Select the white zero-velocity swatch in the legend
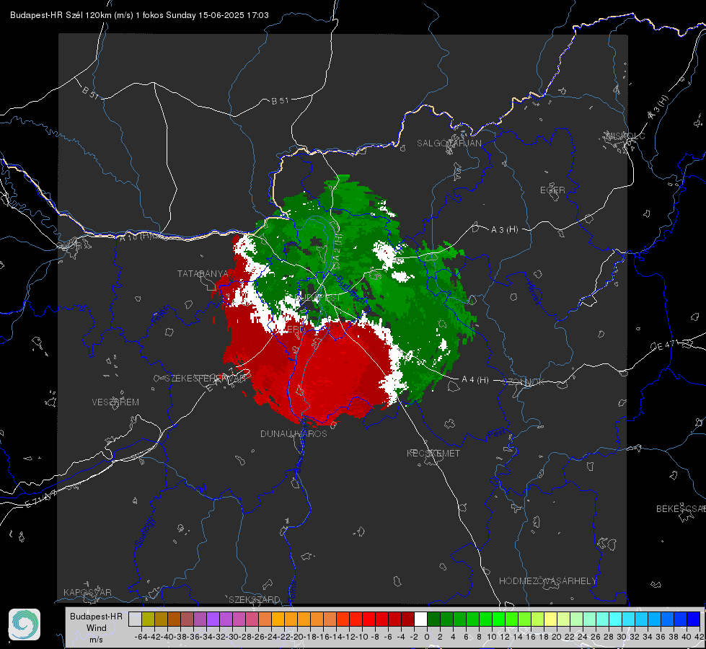 click(x=420, y=619)
